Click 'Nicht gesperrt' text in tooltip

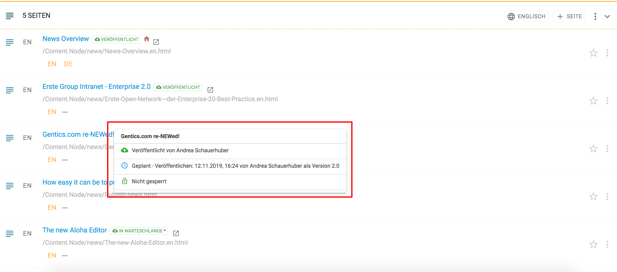point(149,181)
